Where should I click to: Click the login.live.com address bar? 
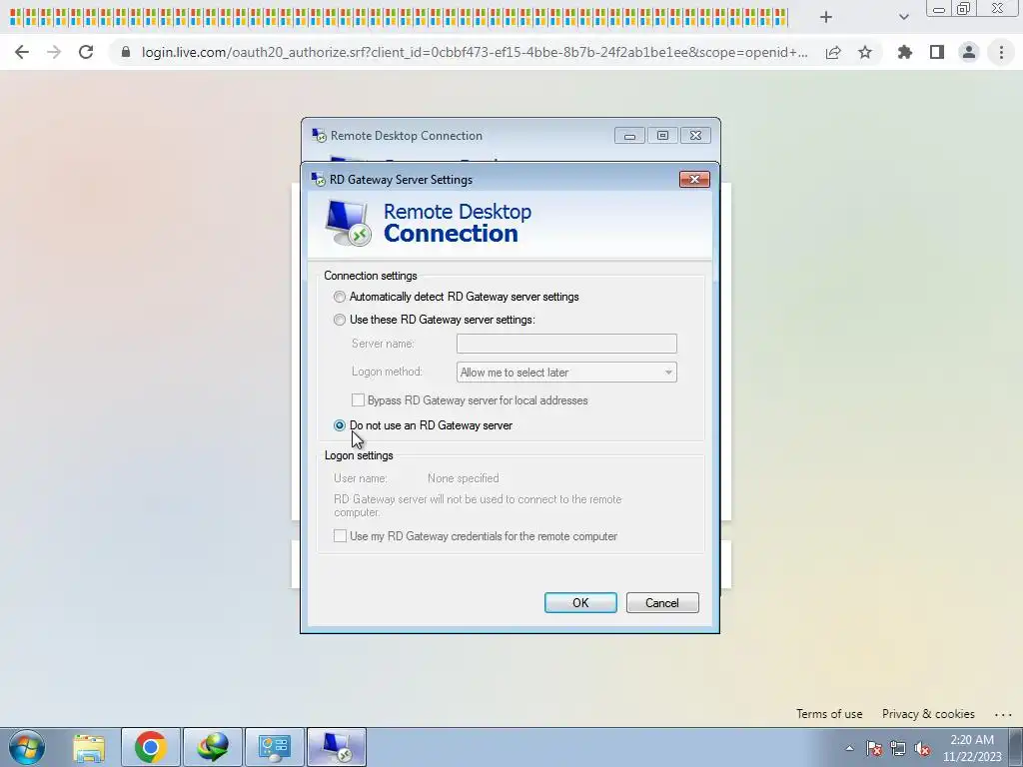click(x=475, y=52)
